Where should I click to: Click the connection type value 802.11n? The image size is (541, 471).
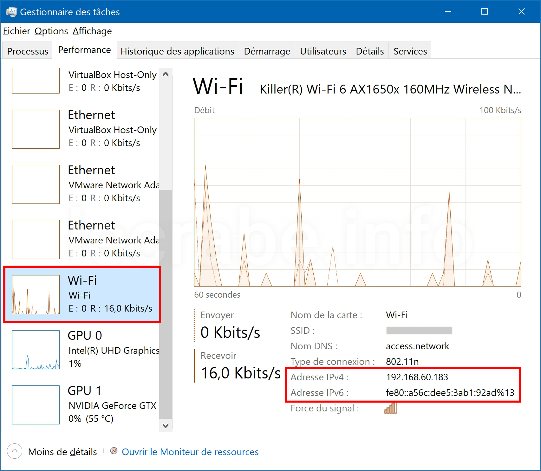402,361
